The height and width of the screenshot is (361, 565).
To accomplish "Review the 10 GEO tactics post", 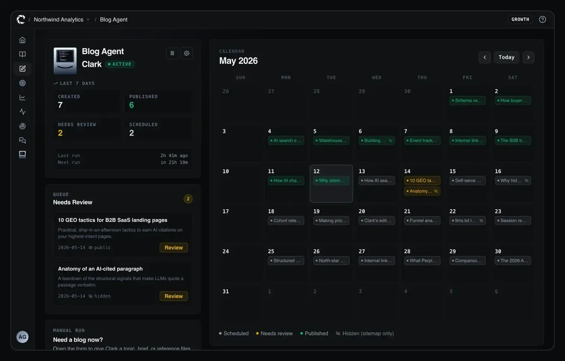I will 174,248.
